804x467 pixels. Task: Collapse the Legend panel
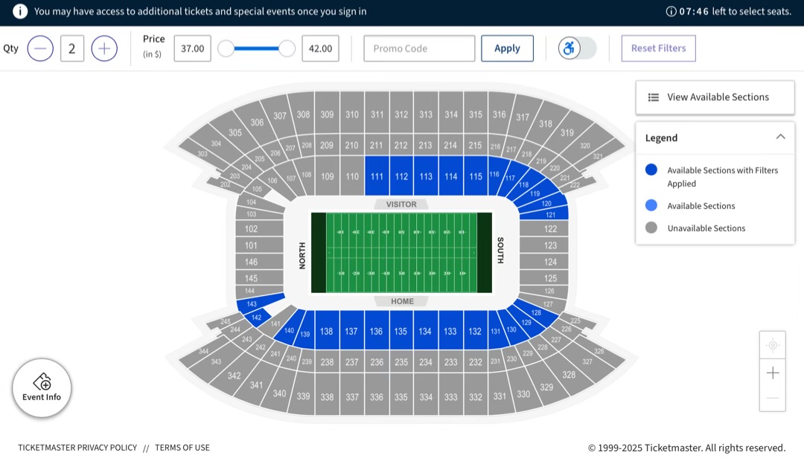point(780,137)
